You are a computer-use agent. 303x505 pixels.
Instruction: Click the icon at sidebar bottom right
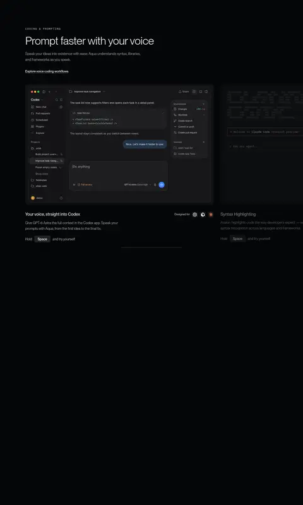click(61, 198)
